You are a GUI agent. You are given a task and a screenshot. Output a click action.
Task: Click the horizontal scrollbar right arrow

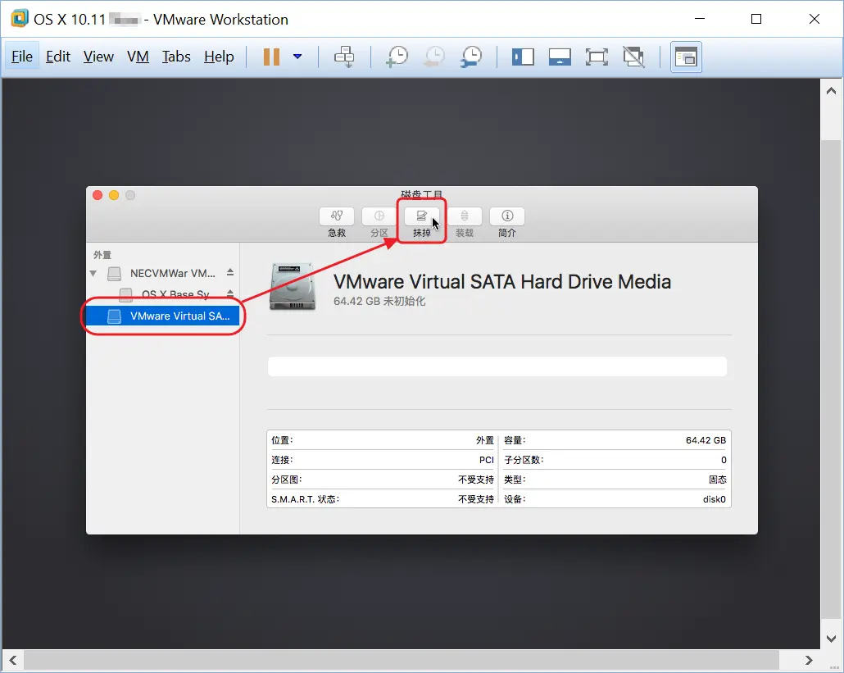[x=808, y=660]
